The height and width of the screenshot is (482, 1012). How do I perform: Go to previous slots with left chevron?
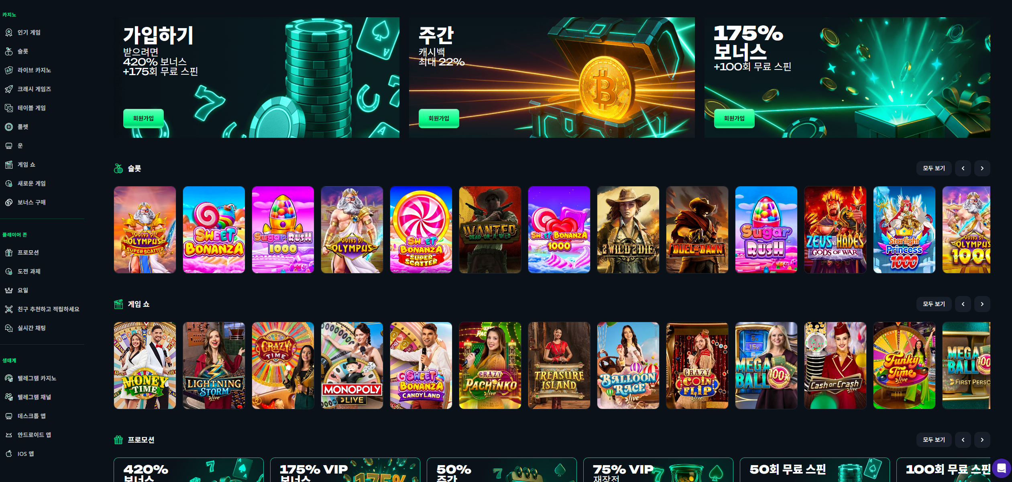coord(963,168)
